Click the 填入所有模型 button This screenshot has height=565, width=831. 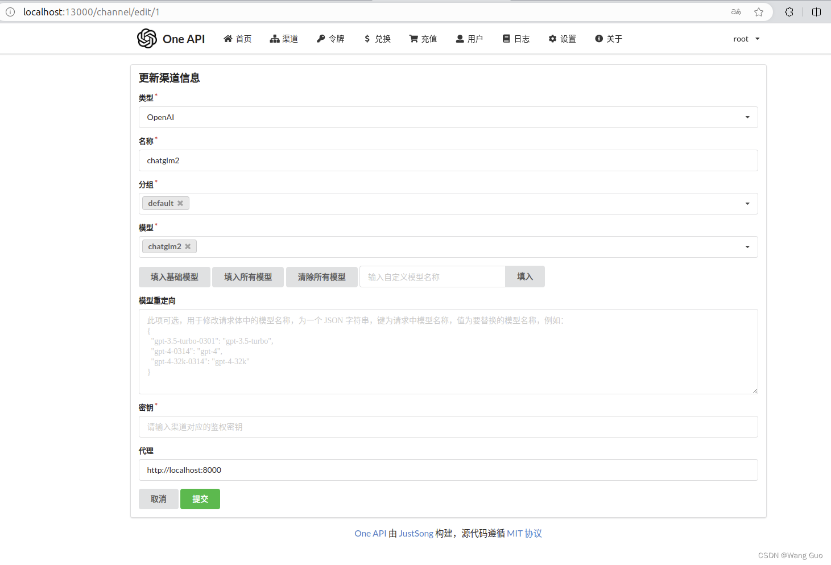tap(248, 277)
